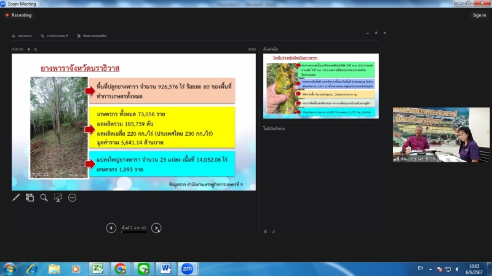The width and height of the screenshot is (492, 276).
Task: Select the pen and laser pointer tool
Action: point(16,197)
